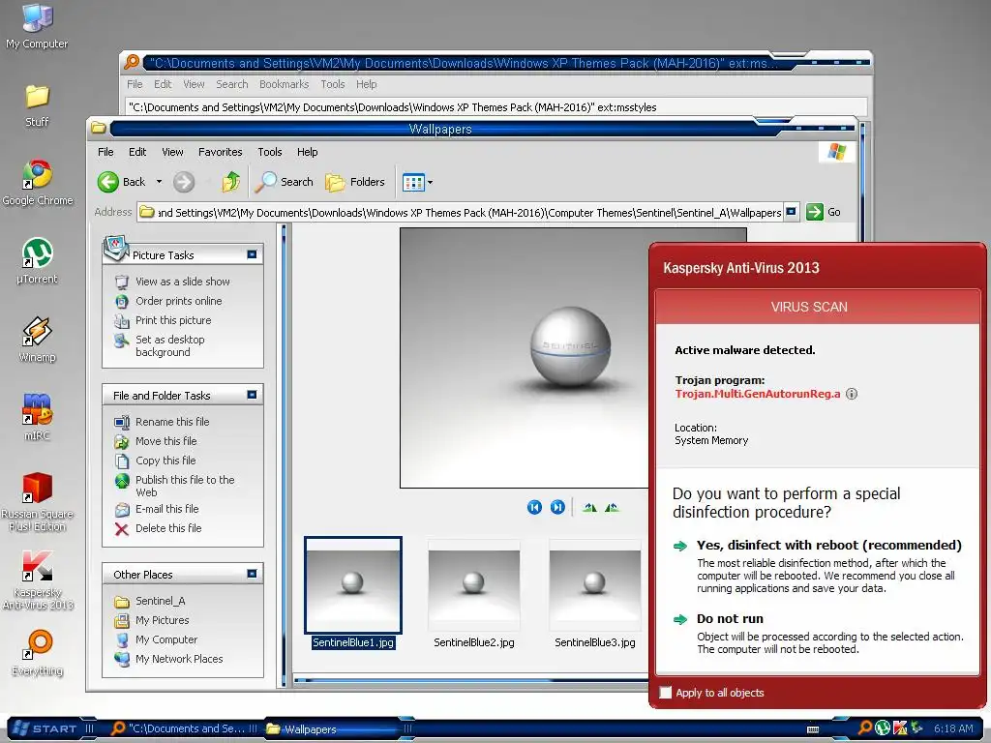Open File menu in Wallpapers window
991x743 pixels.
coord(105,152)
